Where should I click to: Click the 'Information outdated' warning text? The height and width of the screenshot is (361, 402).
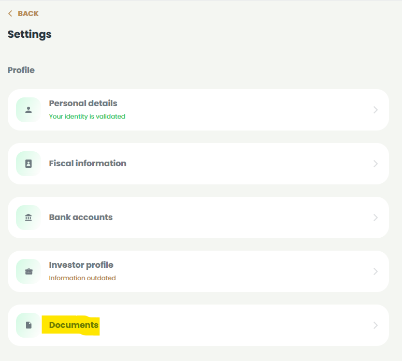(82, 278)
